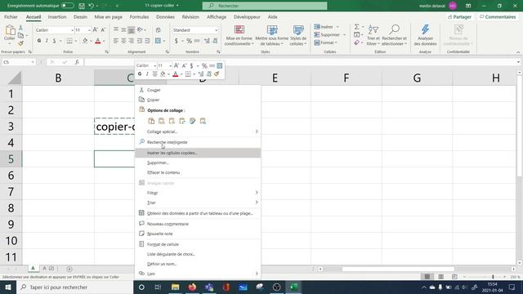Image resolution: width=523 pixels, height=294 pixels.
Task: Click the Coller paste icon in the ribbon
Action: click(10, 30)
